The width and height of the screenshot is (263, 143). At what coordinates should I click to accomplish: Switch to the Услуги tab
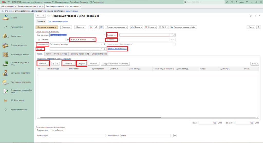click(49, 54)
